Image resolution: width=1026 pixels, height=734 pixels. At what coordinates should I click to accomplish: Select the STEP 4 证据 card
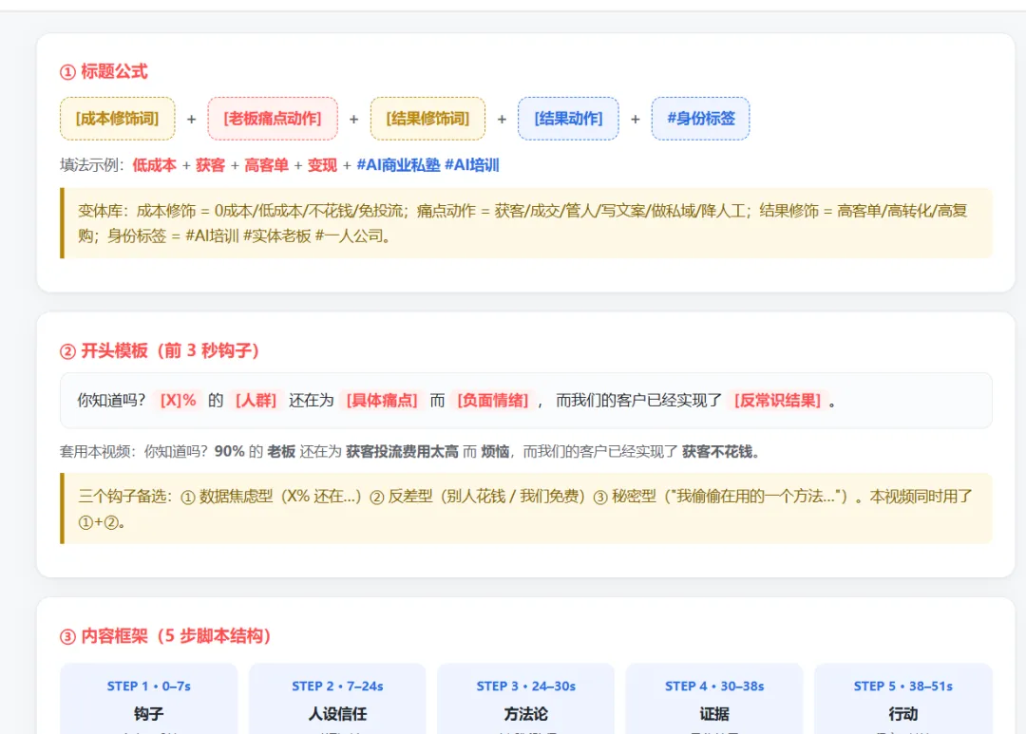click(714, 699)
